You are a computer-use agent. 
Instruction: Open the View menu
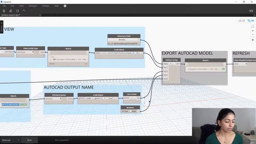(21, 6)
